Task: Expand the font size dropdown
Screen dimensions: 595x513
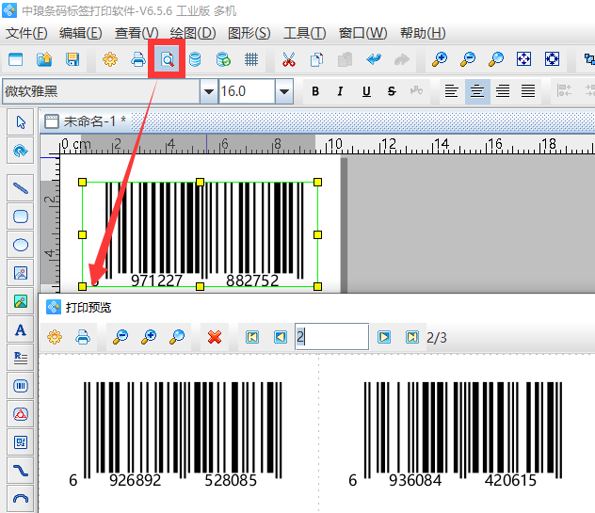Action: (284, 91)
